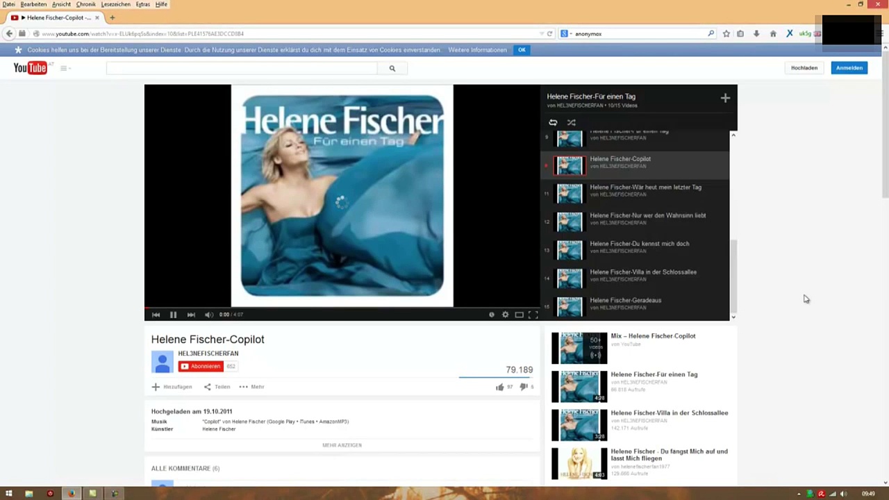Skip to next video in player
889x500 pixels.
tap(191, 315)
